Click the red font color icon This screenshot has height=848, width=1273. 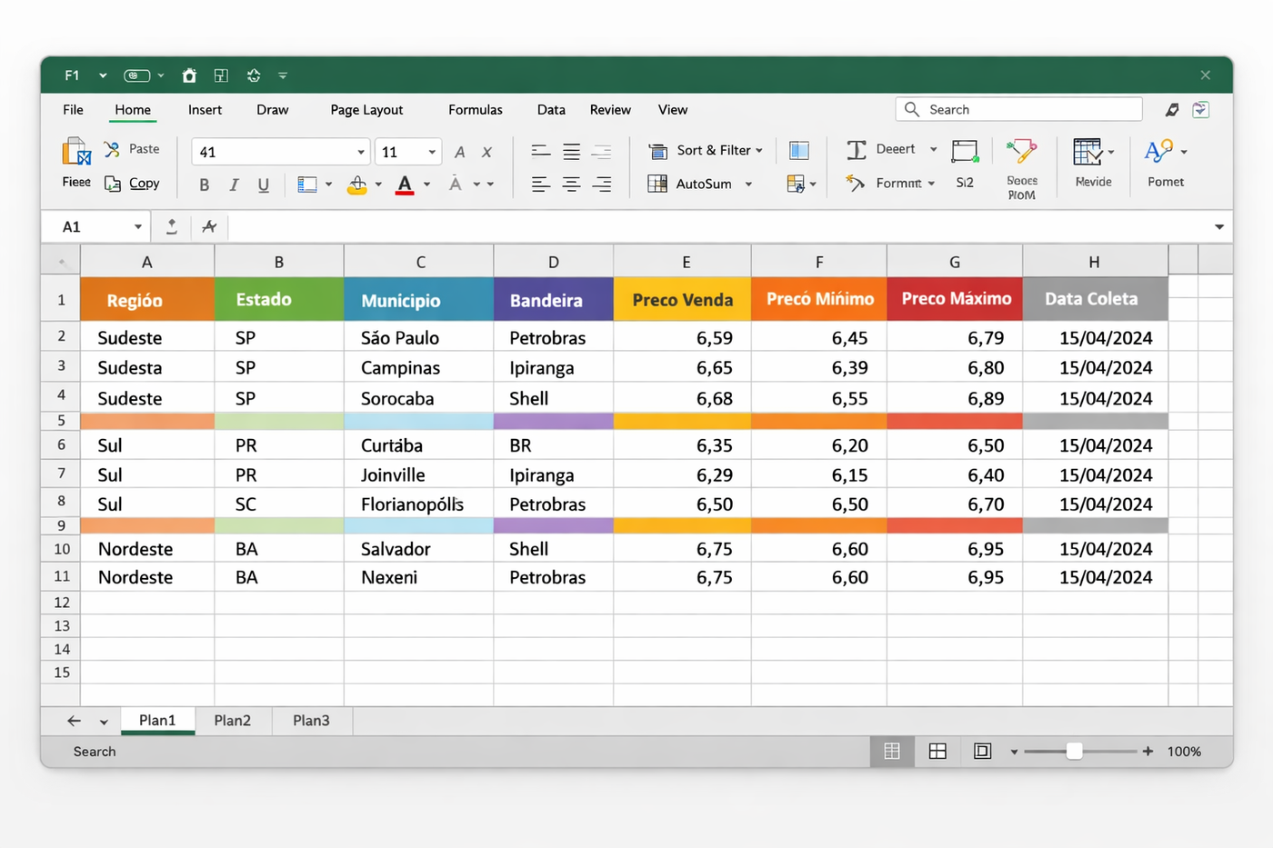point(405,185)
